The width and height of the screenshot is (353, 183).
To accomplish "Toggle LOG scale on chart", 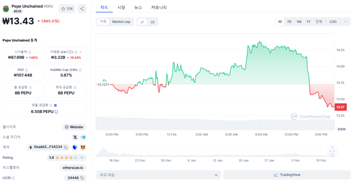I will click(333, 22).
